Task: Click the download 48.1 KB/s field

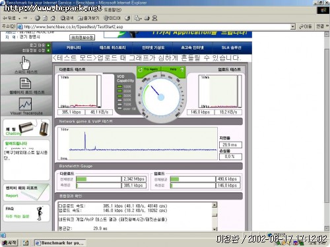Action: point(99,112)
